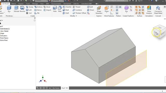166x93 pixels.
Task: Open the Plane dropdown arrow
Action: coord(107,13)
